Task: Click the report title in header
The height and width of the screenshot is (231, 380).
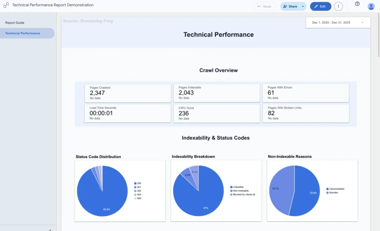Action: pos(53,5)
